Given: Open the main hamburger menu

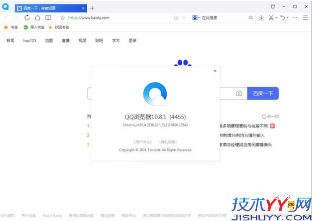Looking at the screenshot, I should click(305, 18).
